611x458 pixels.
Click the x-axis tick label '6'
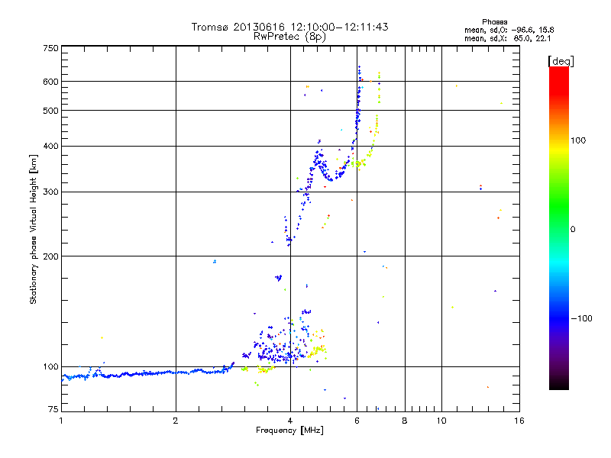click(x=357, y=421)
